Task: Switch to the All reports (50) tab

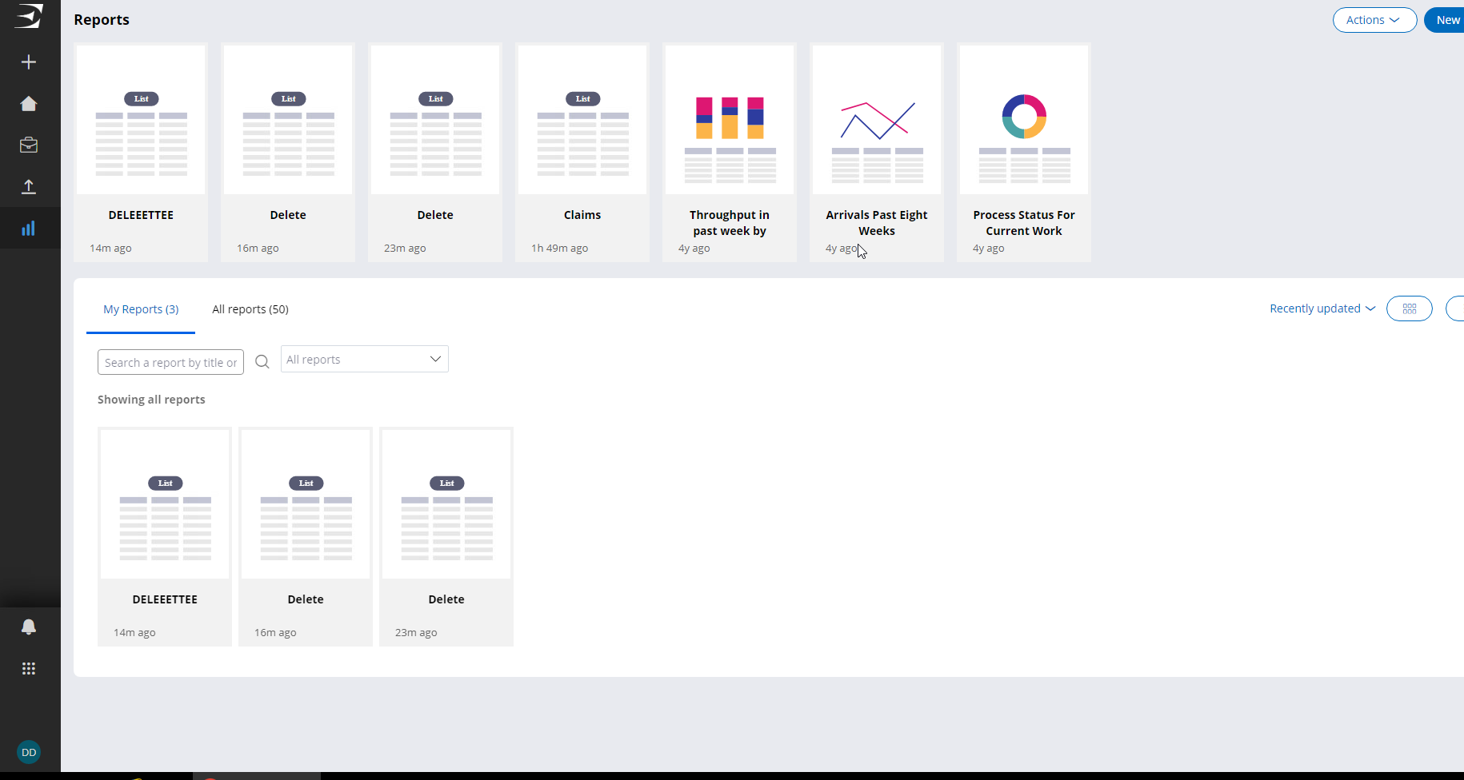Action: 250,309
